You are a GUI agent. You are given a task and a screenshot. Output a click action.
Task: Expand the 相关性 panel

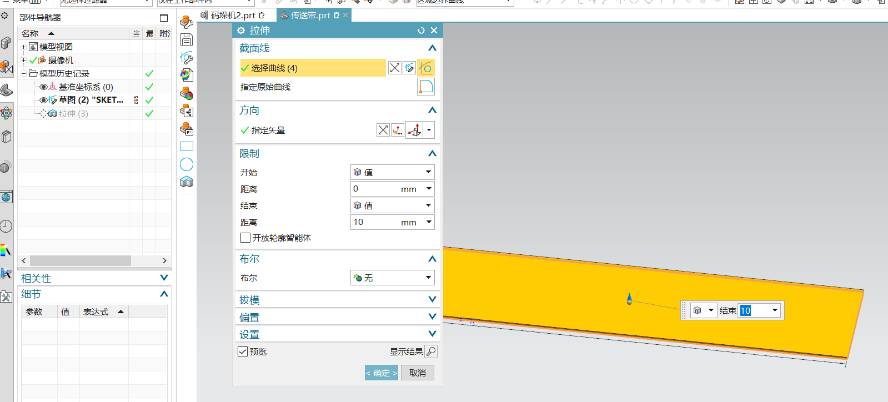tap(164, 278)
